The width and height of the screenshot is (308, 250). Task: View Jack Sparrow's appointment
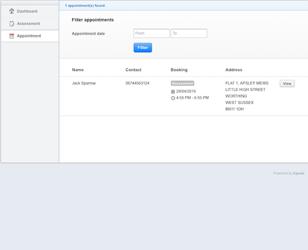(287, 84)
